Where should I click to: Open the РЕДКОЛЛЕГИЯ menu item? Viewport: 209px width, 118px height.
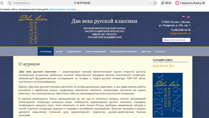coord(74,51)
